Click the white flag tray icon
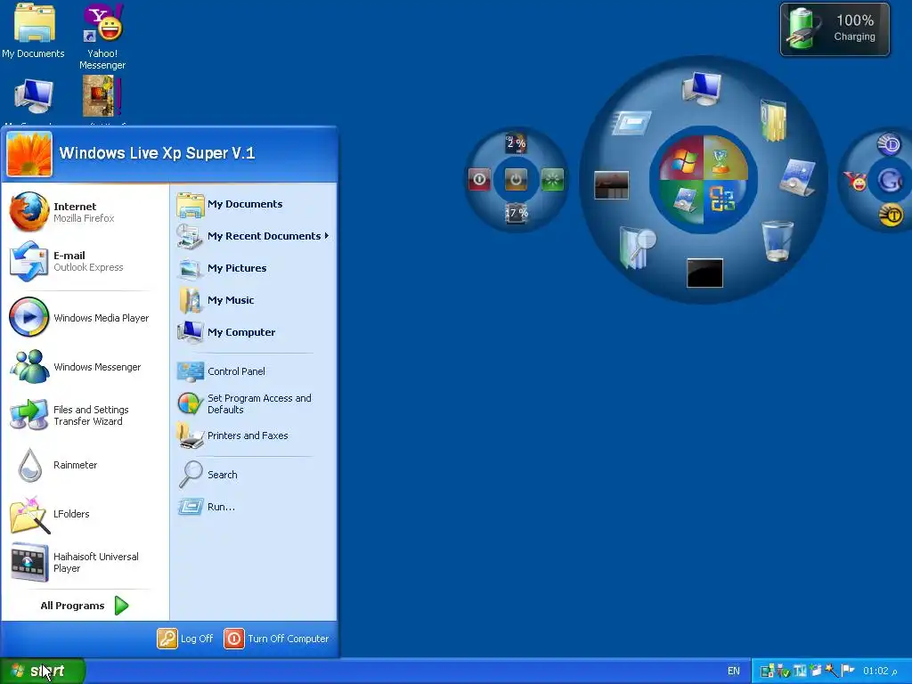 [x=848, y=671]
